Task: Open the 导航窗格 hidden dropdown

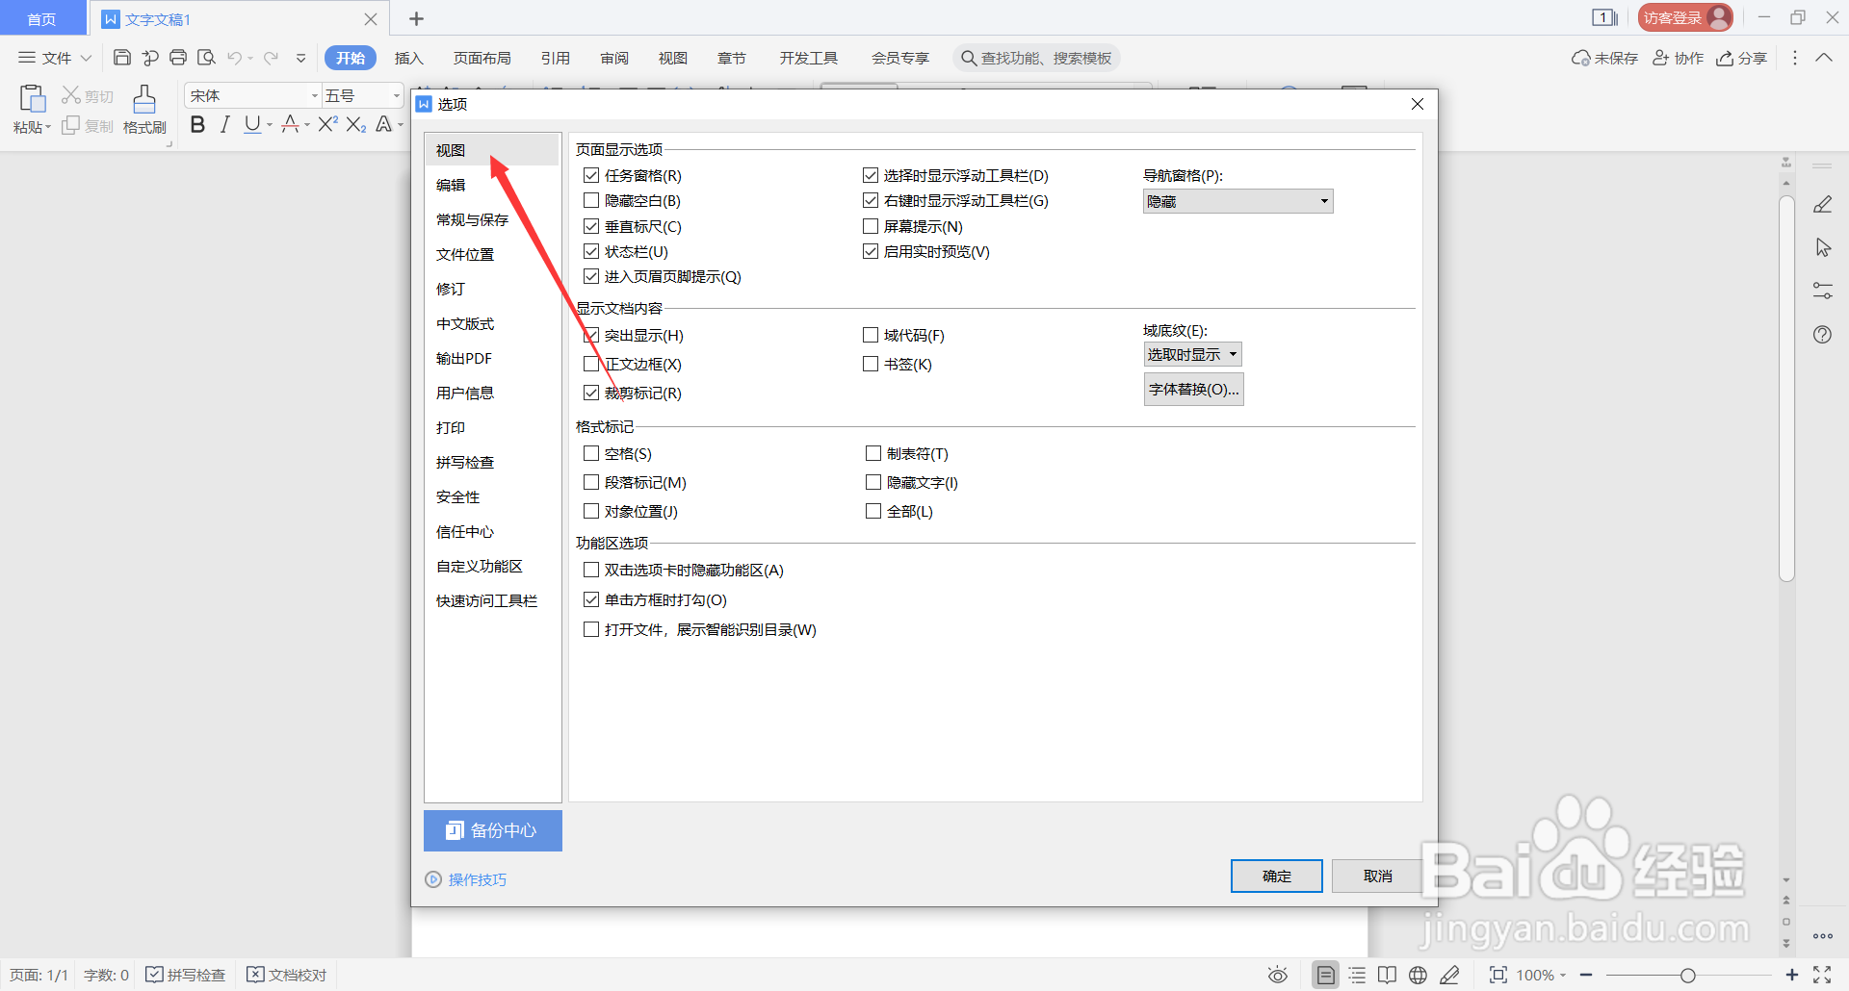Action: click(1237, 200)
